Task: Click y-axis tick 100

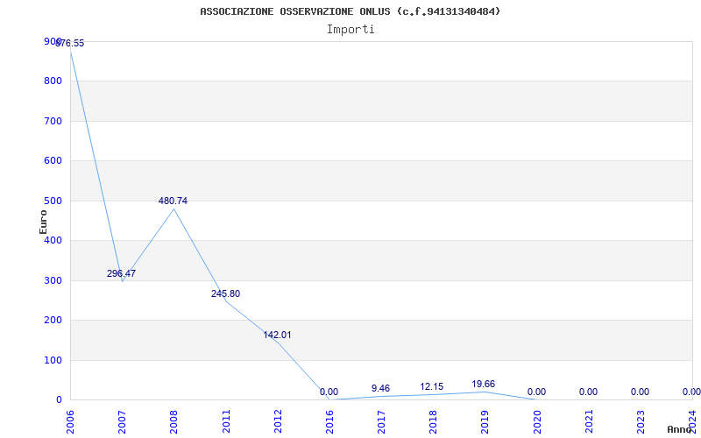Action: [x=53, y=360]
